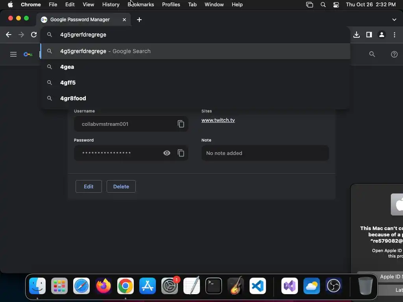Open System Settings from the Dock
This screenshot has height=302, width=403.
(170, 285)
